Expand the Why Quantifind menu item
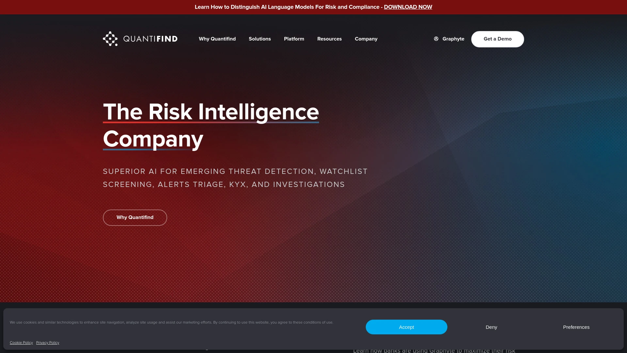This screenshot has height=353, width=627. [217, 39]
